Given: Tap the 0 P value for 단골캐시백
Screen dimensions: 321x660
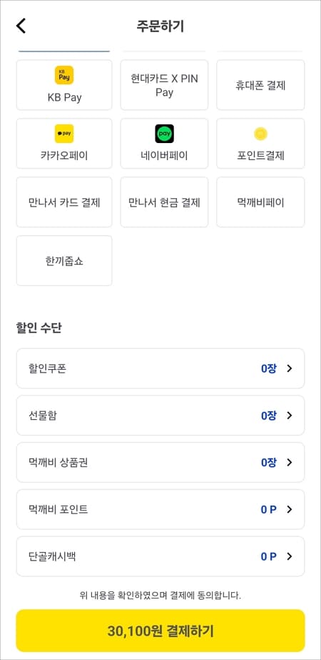Looking at the screenshot, I should click(269, 556).
